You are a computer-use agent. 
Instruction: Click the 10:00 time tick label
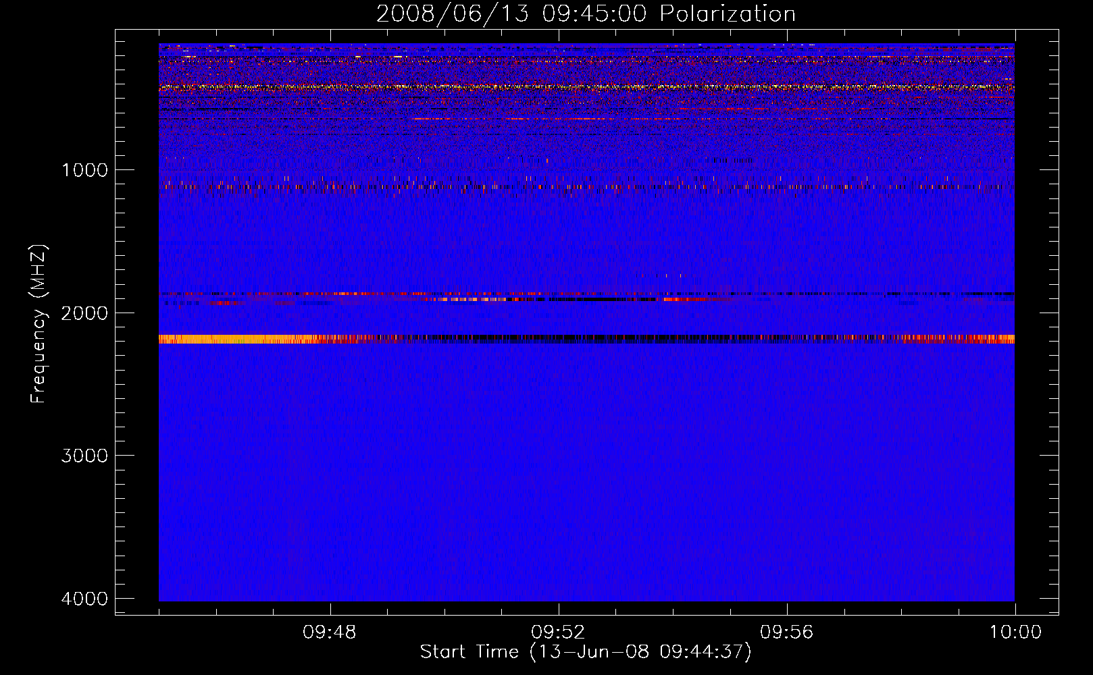coord(1015,632)
